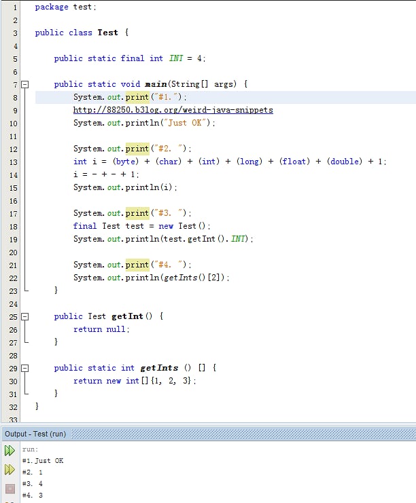Image resolution: width=416 pixels, height=503 pixels.
Task: Click the yellow Re-run with different parameters icon
Action: click(x=10, y=470)
